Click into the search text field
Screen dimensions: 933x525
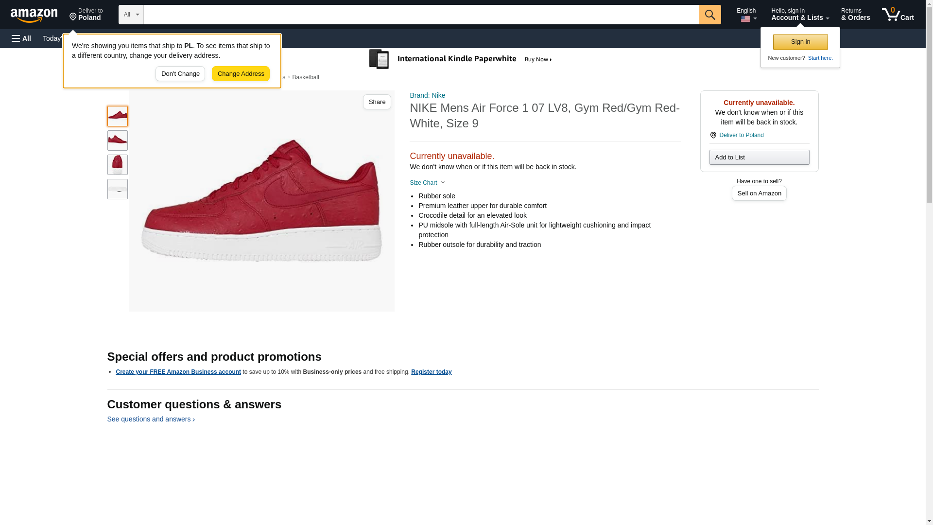click(421, 15)
